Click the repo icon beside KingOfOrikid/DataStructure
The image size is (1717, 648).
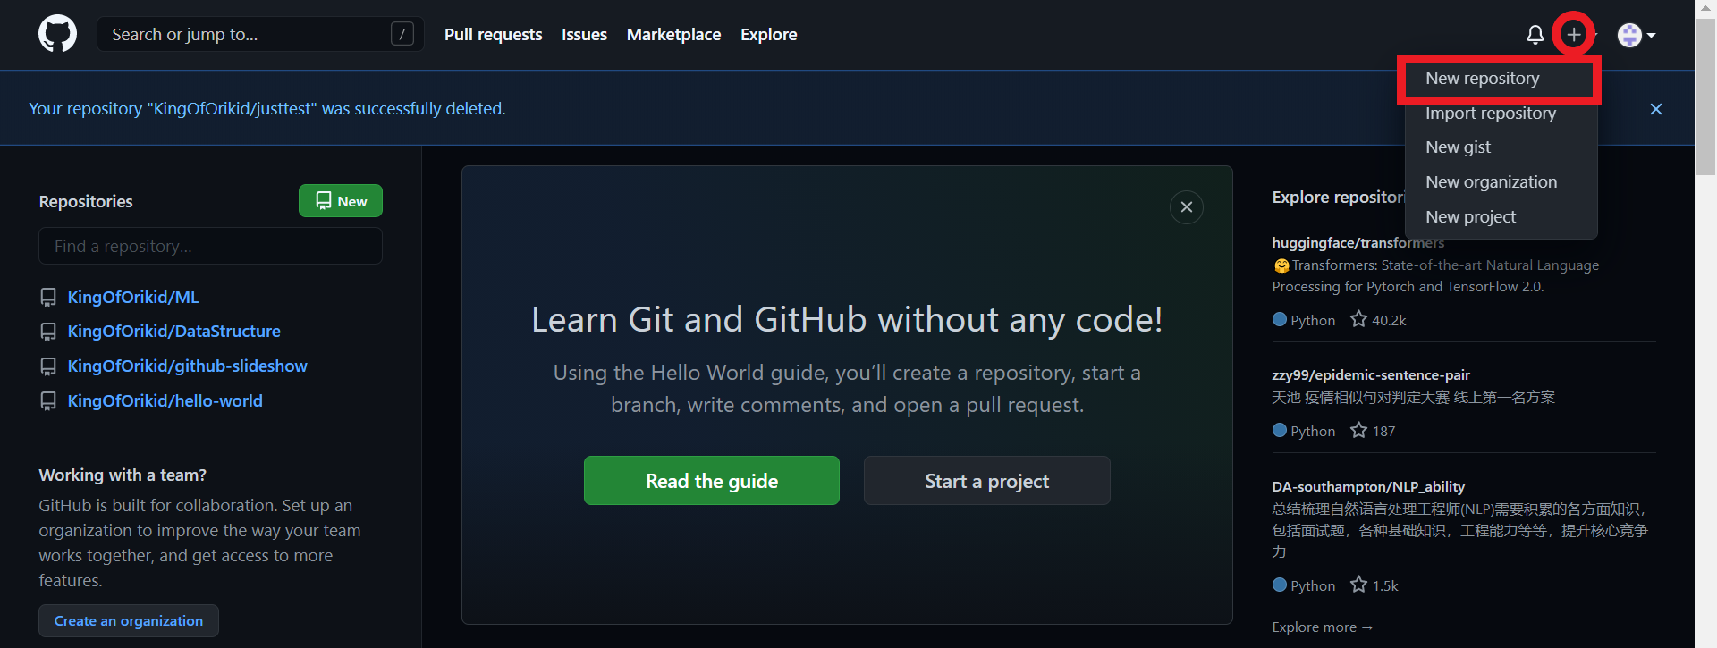pyautogui.click(x=48, y=332)
